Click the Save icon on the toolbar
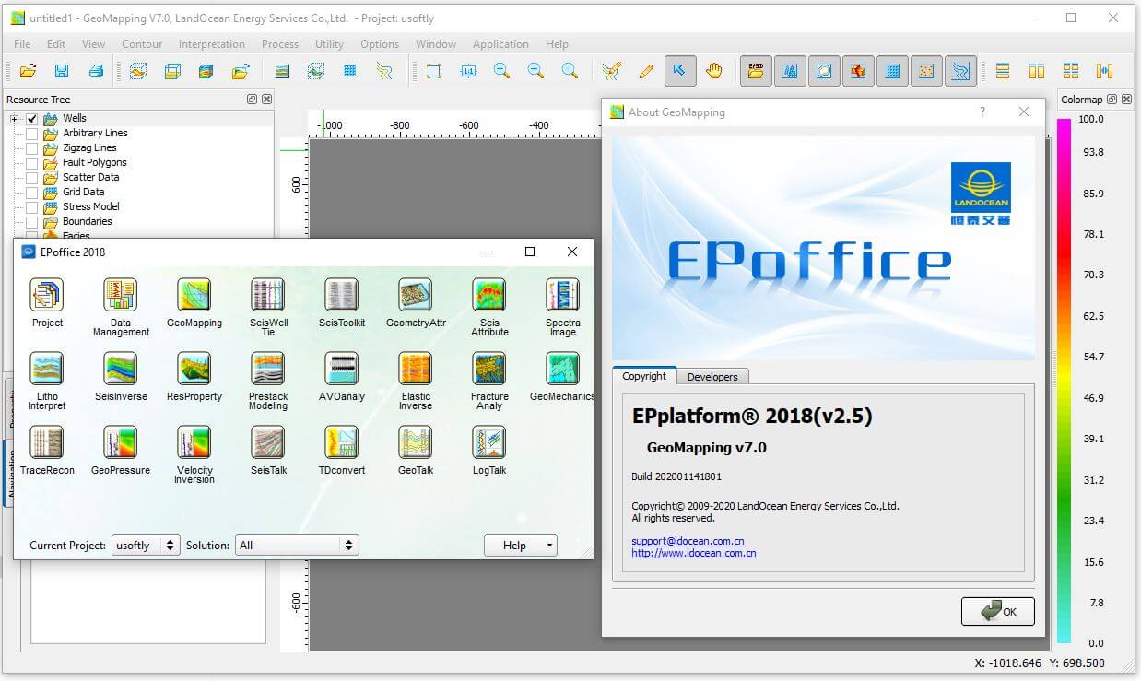 click(61, 71)
